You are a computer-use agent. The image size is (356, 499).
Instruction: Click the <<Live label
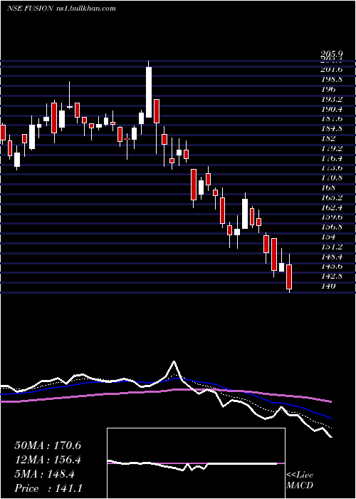point(300,475)
